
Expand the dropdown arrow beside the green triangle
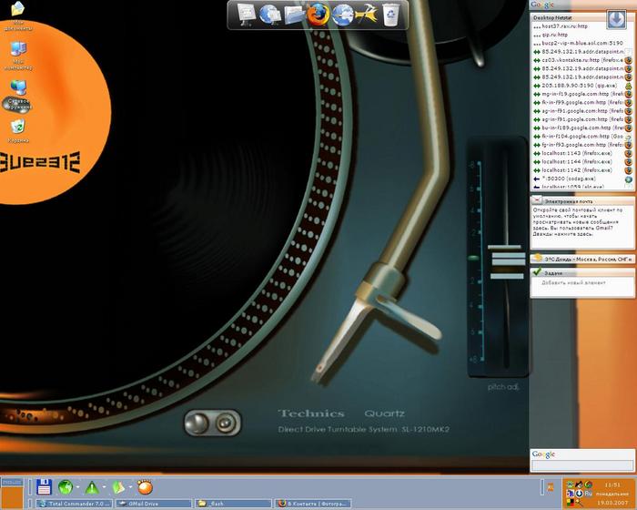pos(105,487)
